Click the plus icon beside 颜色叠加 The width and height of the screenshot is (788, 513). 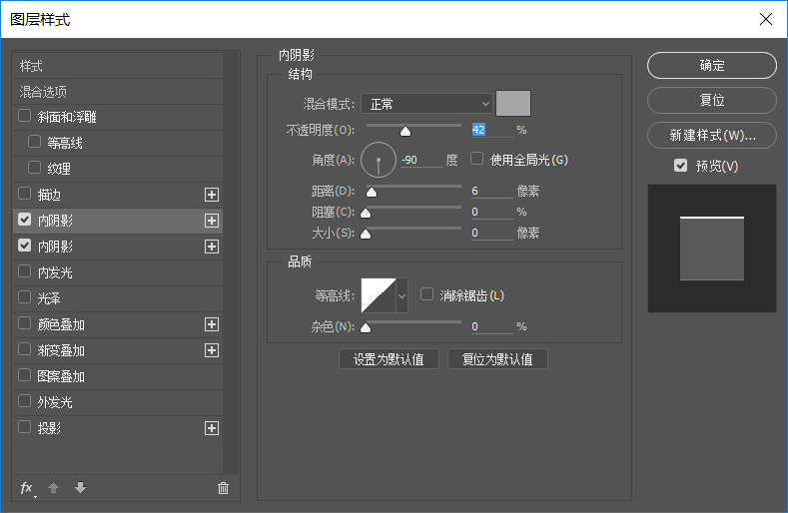[x=211, y=324]
